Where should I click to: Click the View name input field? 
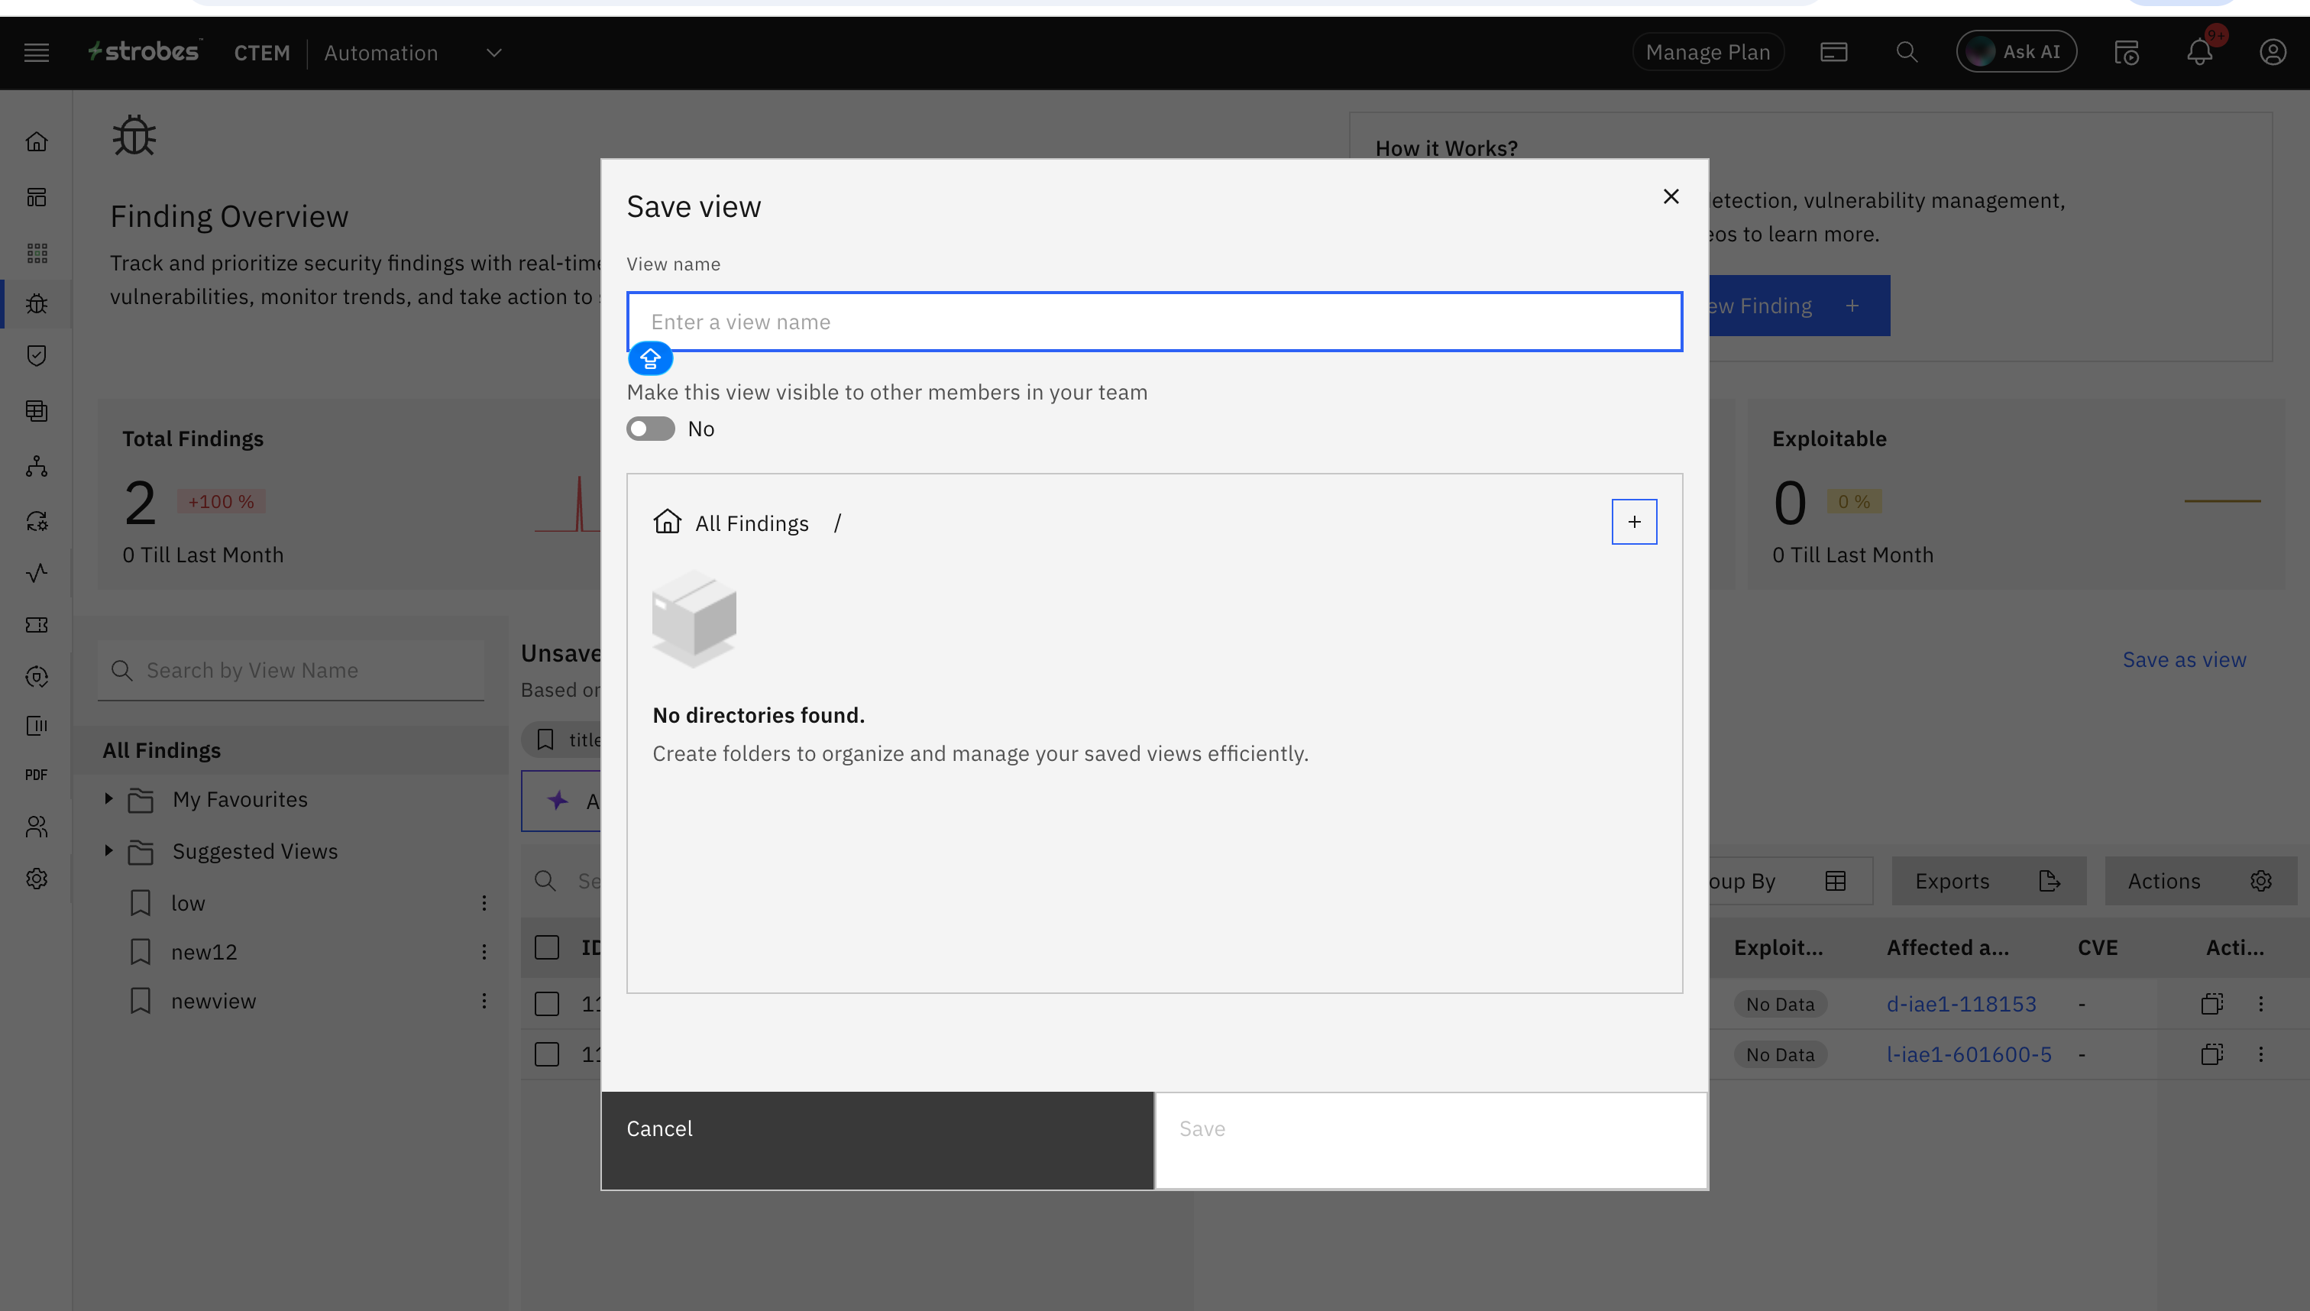pos(1154,322)
